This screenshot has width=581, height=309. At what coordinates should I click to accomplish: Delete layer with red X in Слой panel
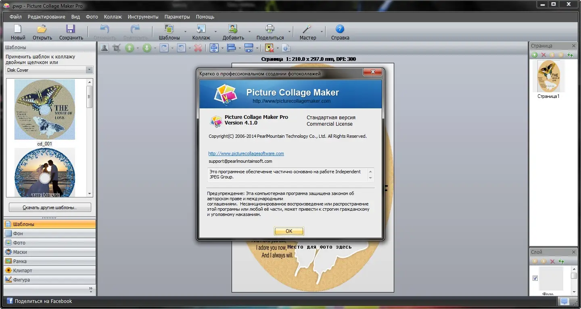(x=552, y=261)
